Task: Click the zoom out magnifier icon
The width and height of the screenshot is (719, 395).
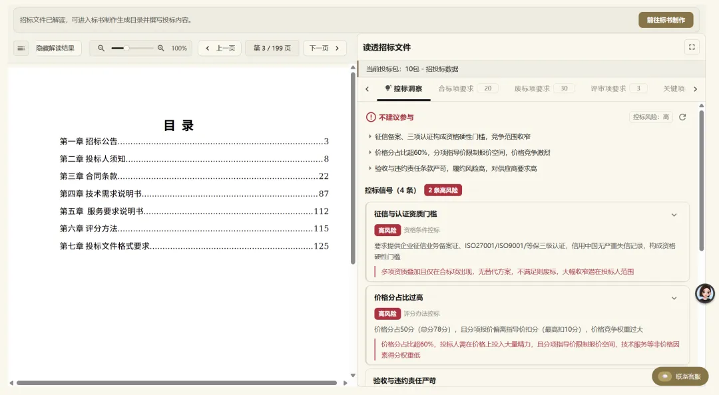Action: click(x=101, y=48)
